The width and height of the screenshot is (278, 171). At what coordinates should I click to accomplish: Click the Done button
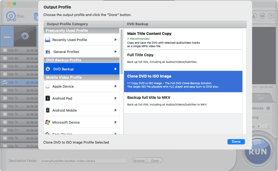point(236,142)
